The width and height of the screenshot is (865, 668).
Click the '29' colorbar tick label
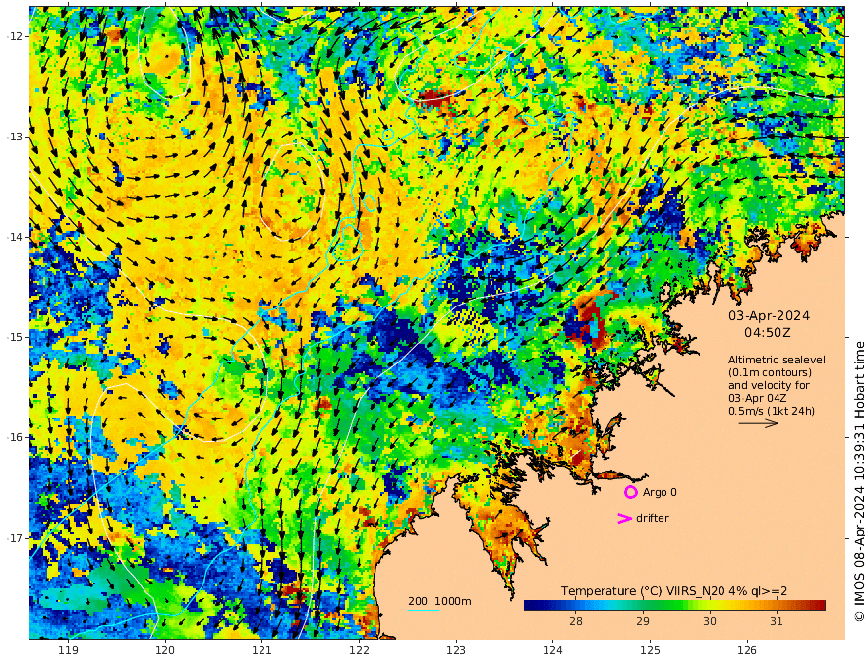[x=643, y=621]
